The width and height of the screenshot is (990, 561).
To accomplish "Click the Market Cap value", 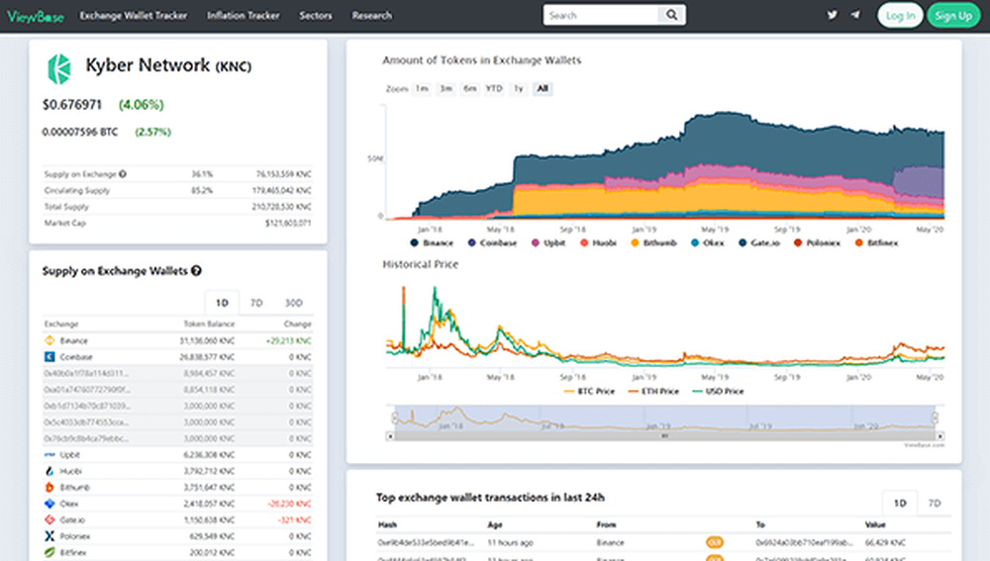I will (288, 223).
